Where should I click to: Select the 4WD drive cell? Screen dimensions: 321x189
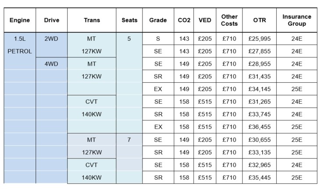pos(51,64)
